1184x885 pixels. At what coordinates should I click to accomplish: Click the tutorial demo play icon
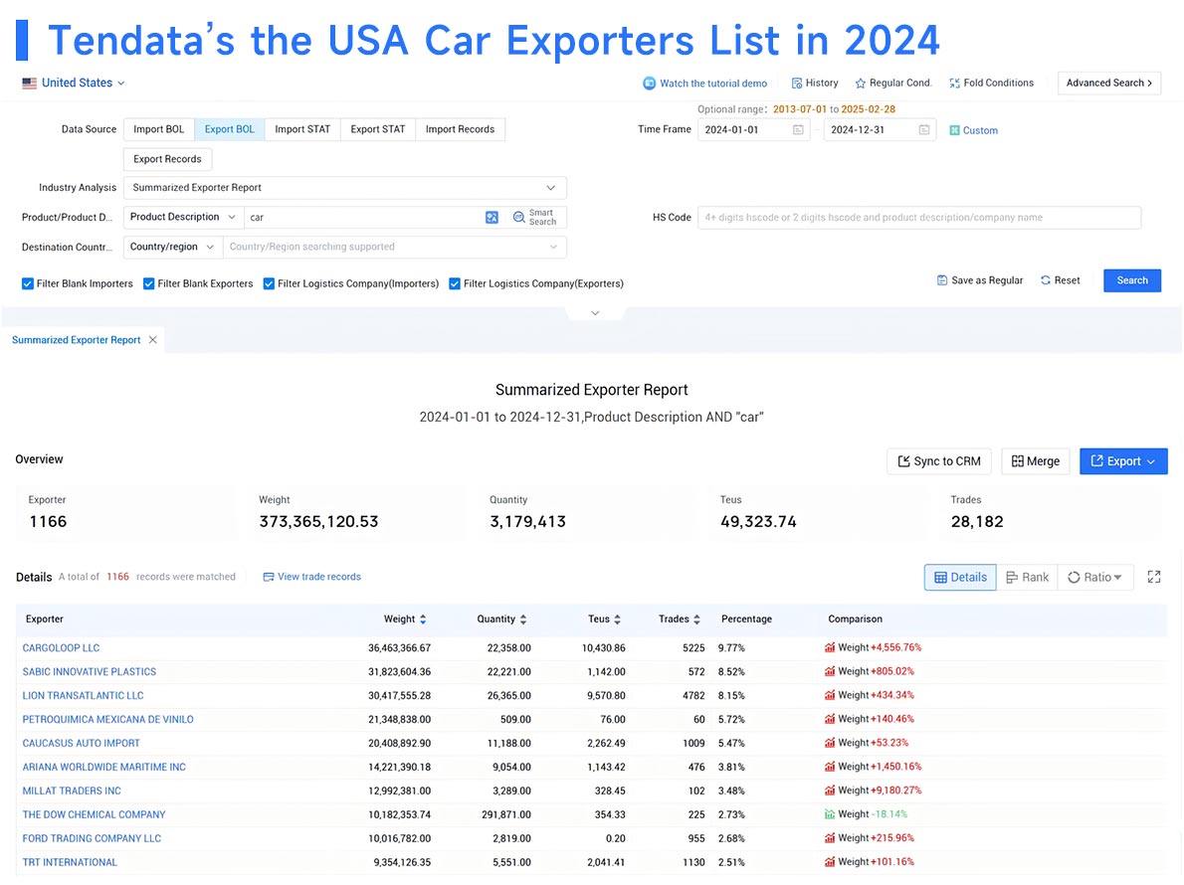[649, 83]
